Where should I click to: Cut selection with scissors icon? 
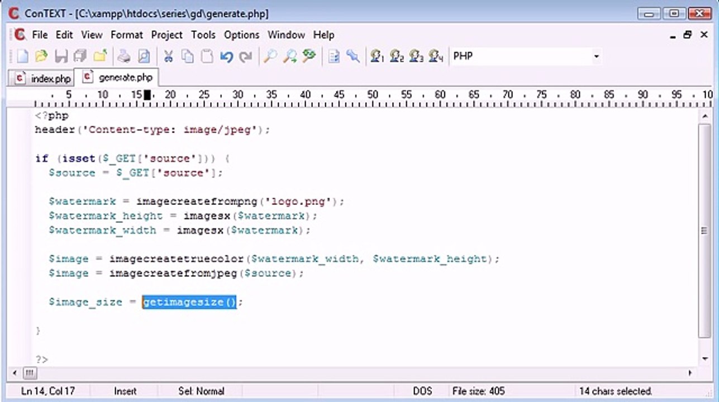tap(168, 56)
